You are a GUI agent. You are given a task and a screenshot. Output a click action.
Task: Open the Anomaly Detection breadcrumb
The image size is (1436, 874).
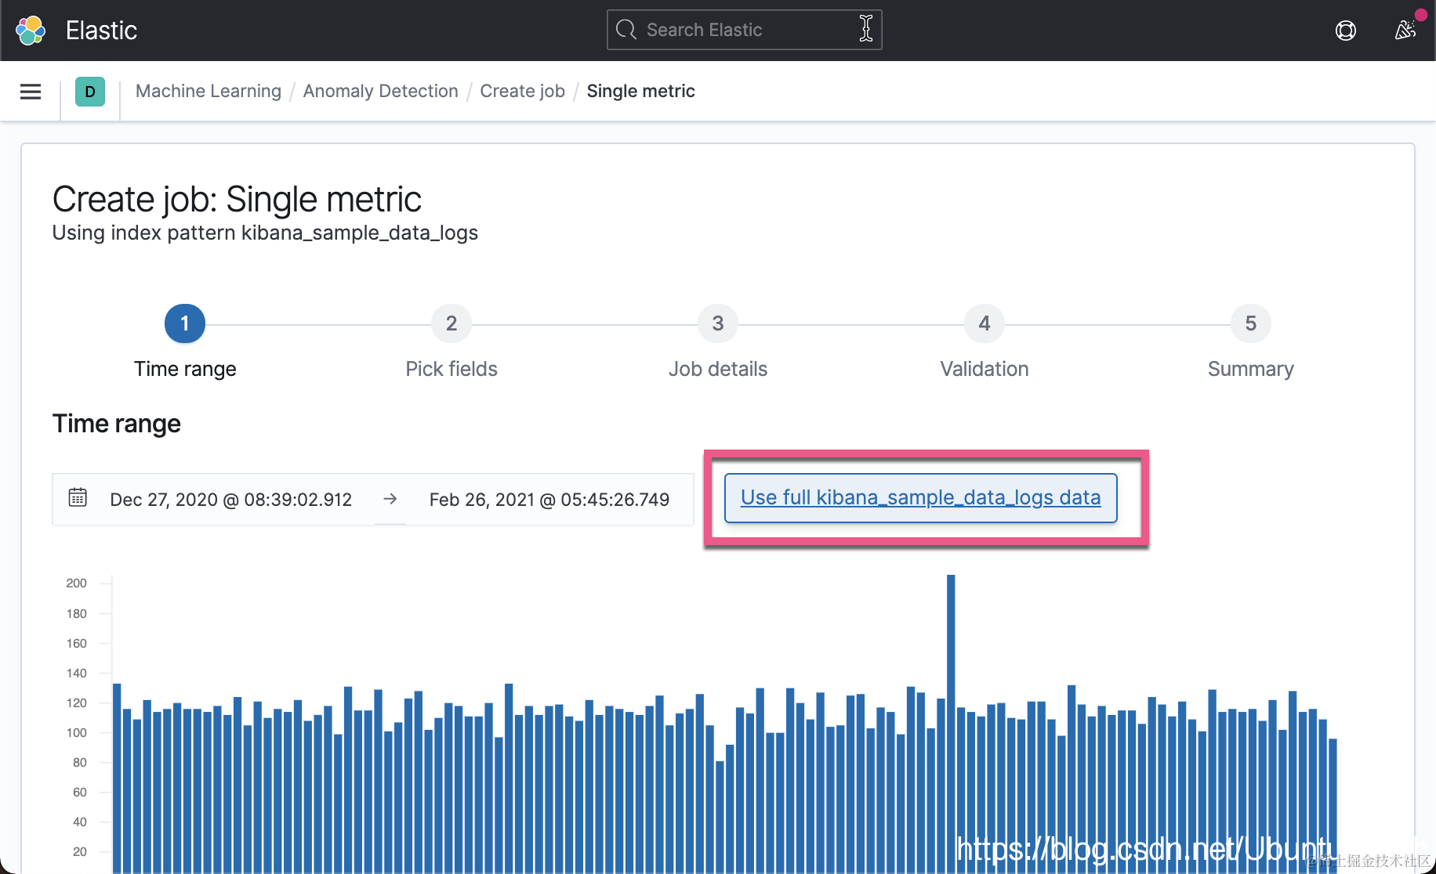pyautogui.click(x=380, y=92)
